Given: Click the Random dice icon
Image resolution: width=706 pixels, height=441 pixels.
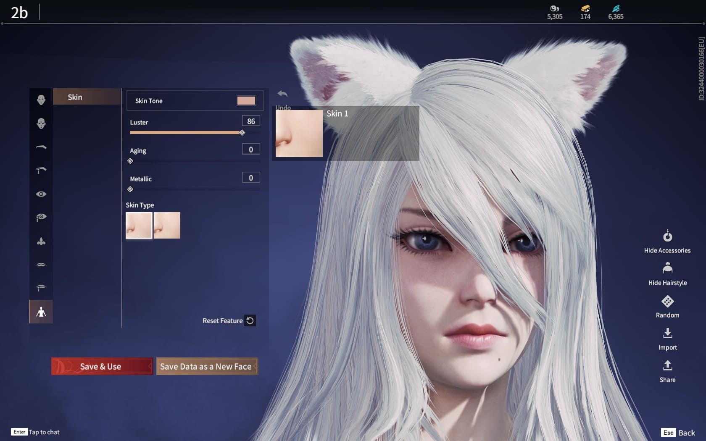Looking at the screenshot, I should tap(667, 301).
